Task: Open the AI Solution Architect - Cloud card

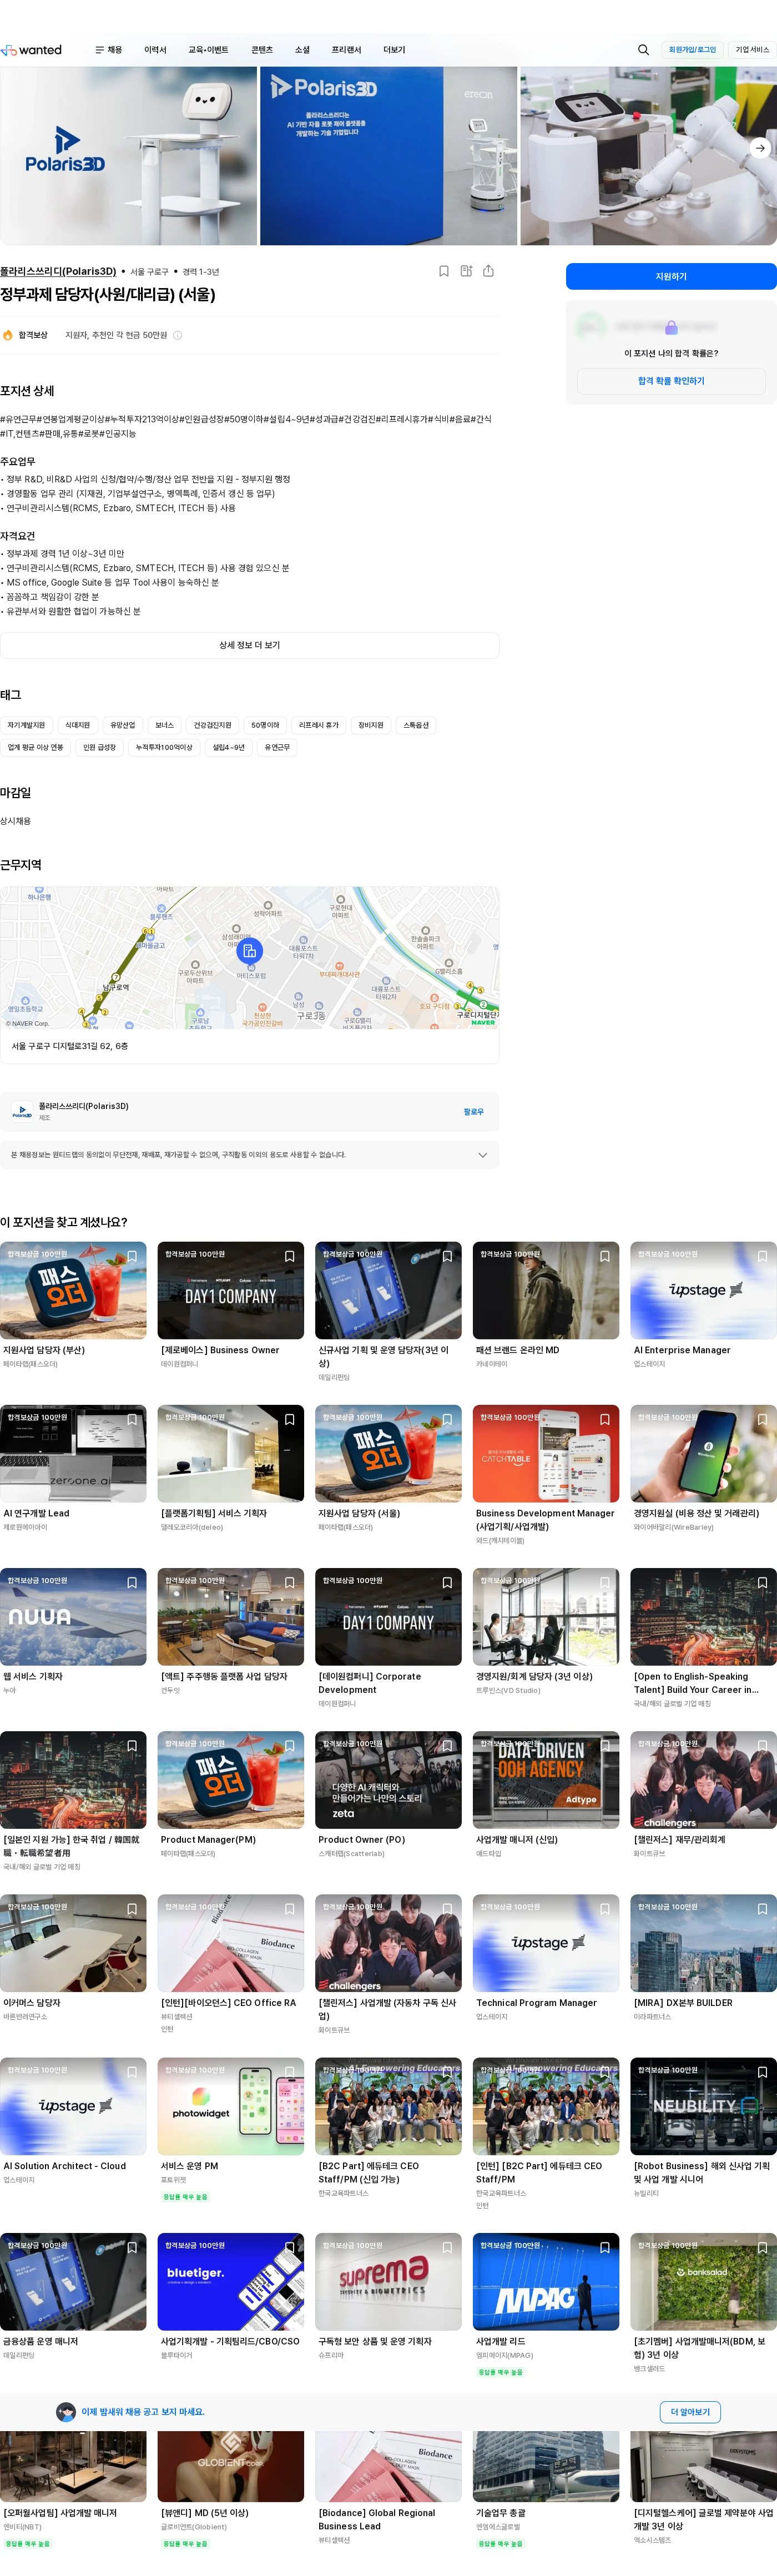Action: (x=73, y=2123)
